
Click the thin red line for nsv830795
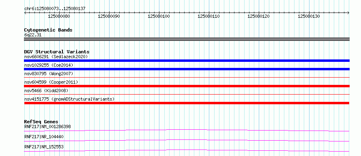(187, 78)
